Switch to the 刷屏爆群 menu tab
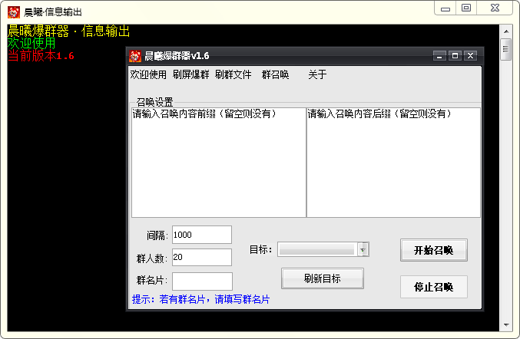 [190, 74]
